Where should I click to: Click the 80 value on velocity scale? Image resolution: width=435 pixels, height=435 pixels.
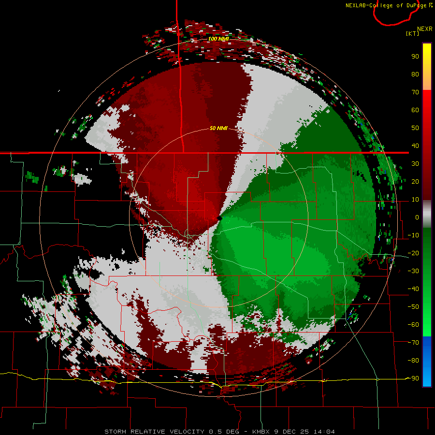[415, 74]
